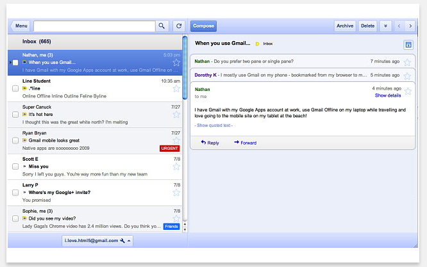Open 'Where's my Google+ invite?' email

[95, 193]
